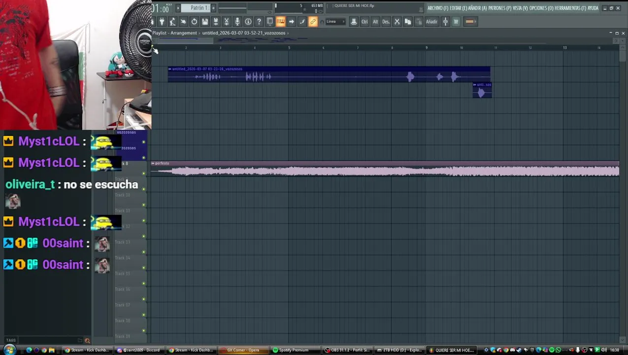628x355 pixels.
Task: Click the shopping cart icon
Action: coord(456,22)
